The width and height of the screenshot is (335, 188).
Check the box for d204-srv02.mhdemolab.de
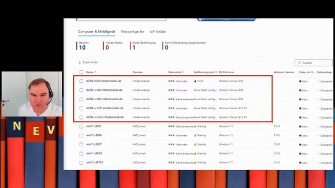pyautogui.click(x=82, y=90)
